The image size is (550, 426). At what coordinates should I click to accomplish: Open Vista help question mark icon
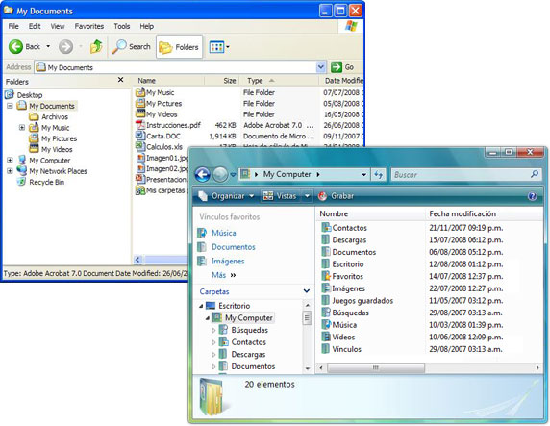pos(532,196)
